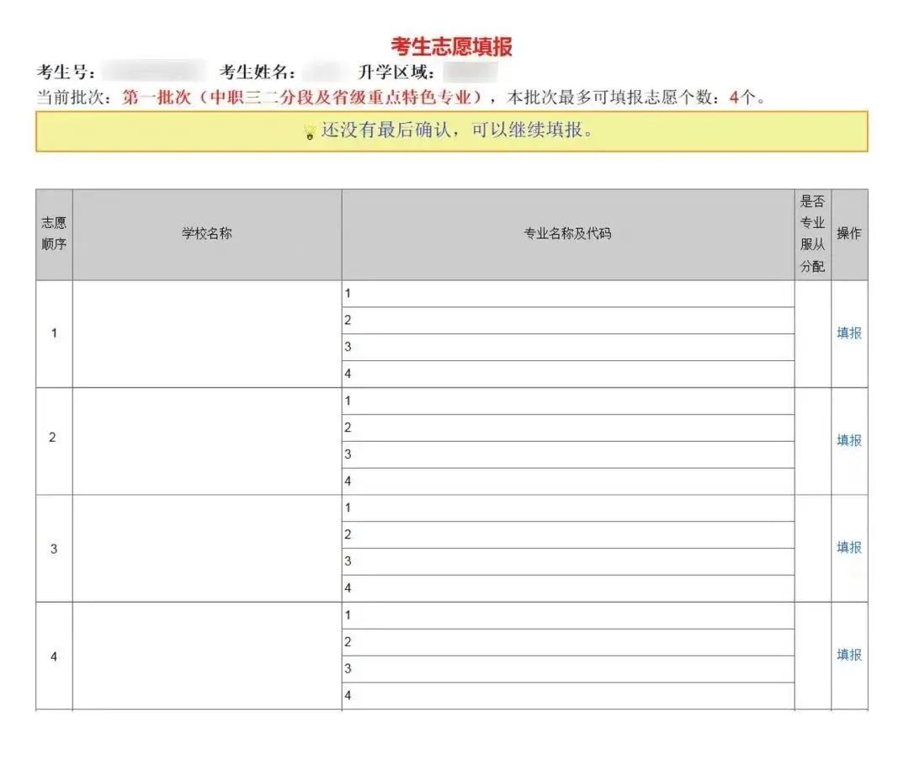909x760 pixels.
Task: Click the school name cell of 志愿 1
Action: 207,334
